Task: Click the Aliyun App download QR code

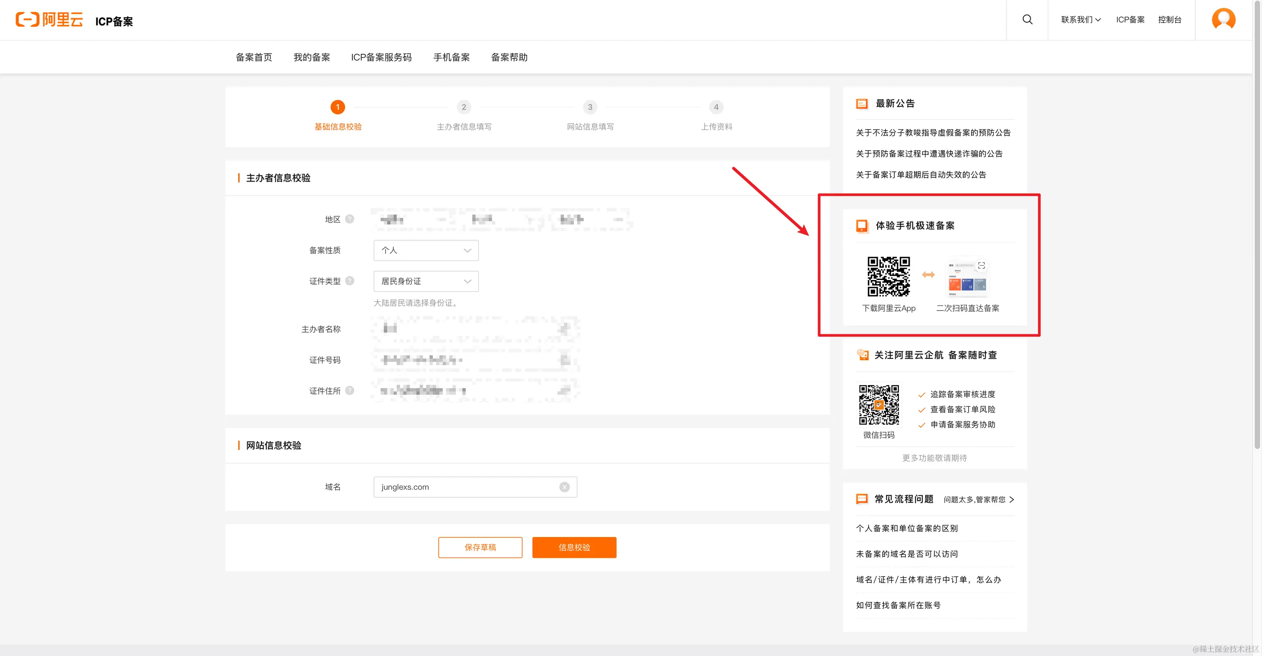Action: point(888,276)
